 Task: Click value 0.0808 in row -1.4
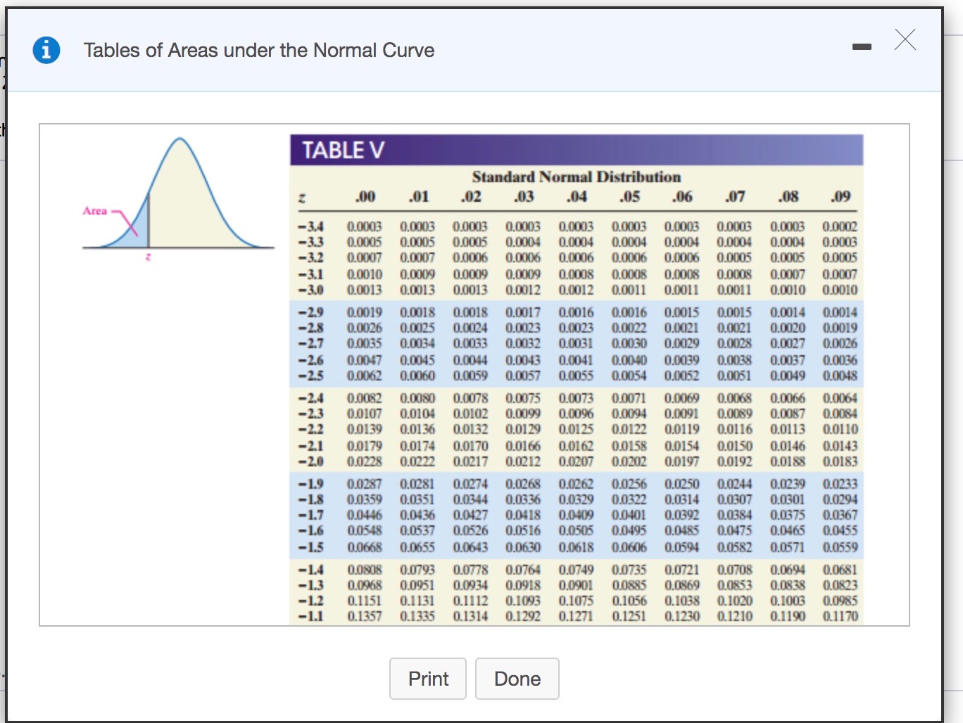365,570
